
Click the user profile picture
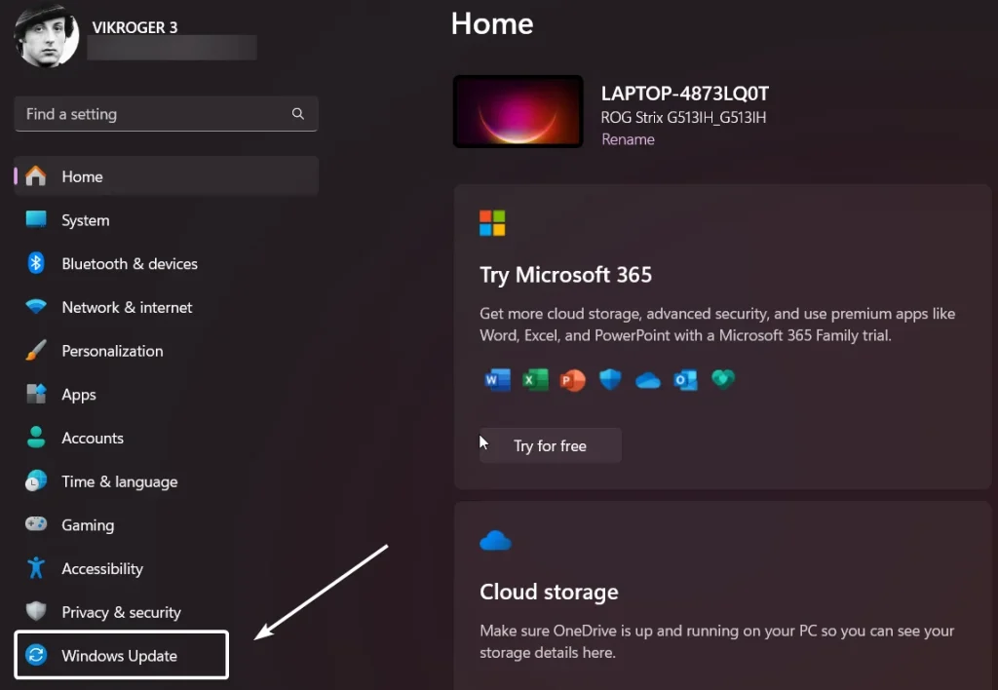pos(47,37)
